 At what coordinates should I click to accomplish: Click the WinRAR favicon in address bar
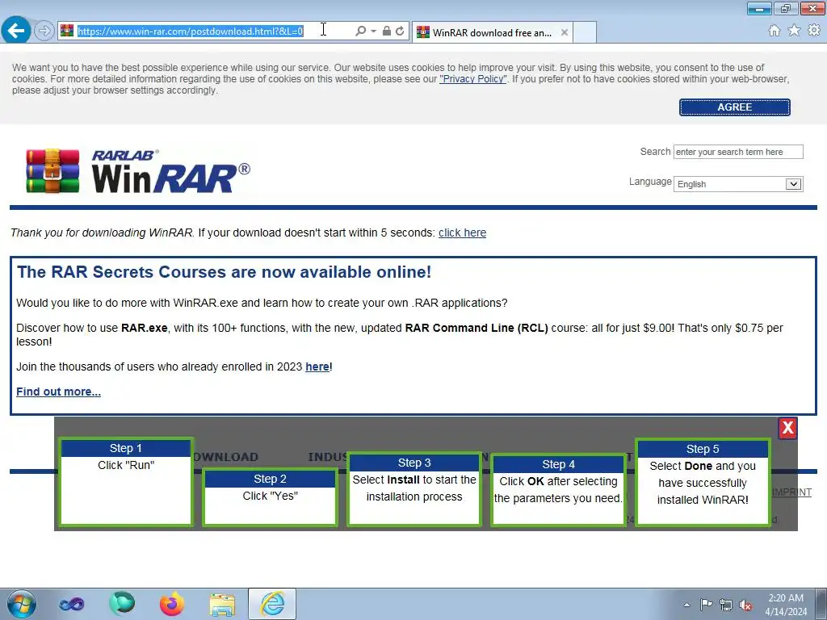click(67, 31)
